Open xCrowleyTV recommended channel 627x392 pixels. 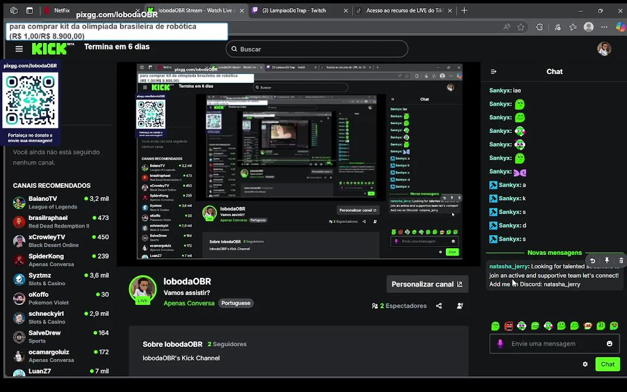click(61, 241)
